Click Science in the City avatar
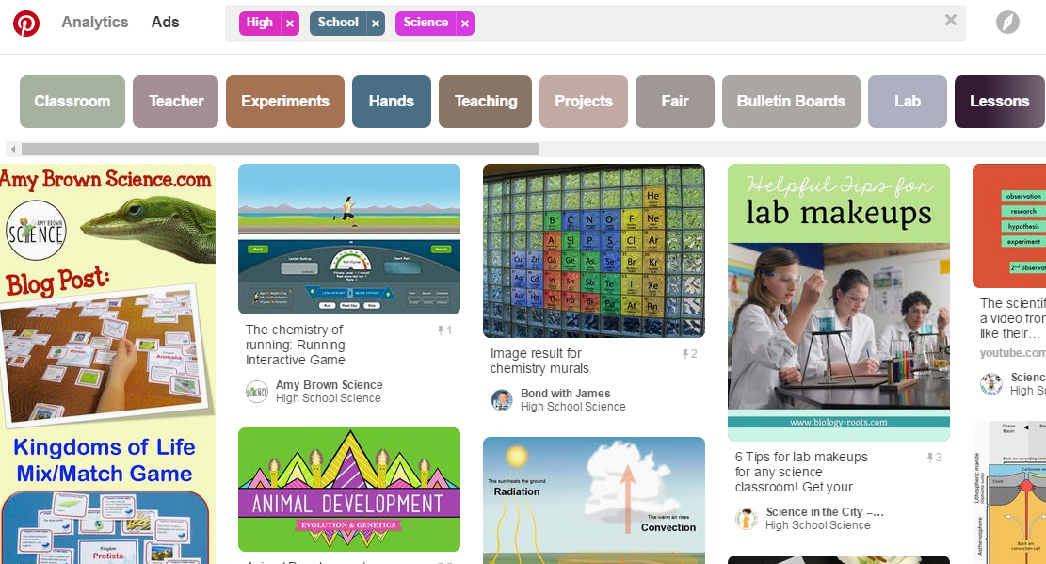This screenshot has width=1046, height=564. click(x=747, y=519)
